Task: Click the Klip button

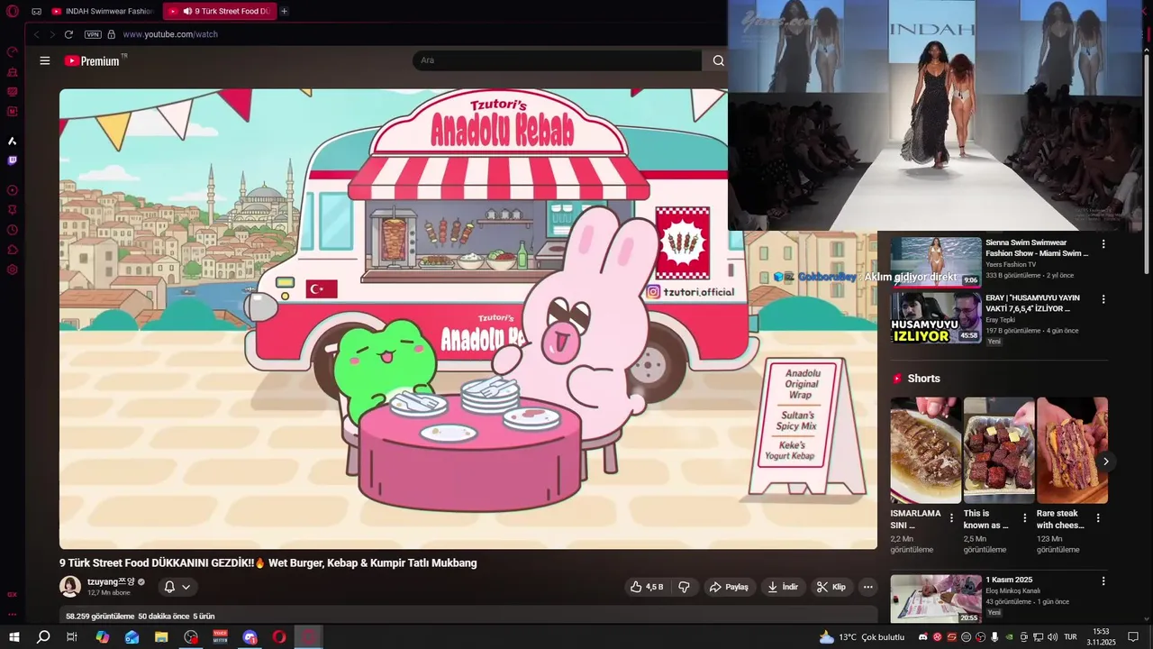Action: point(831,587)
